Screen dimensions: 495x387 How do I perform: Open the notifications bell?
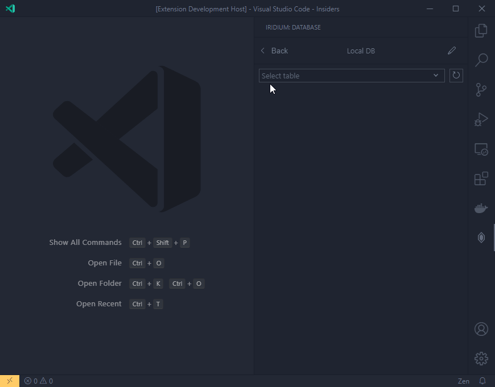(482, 381)
